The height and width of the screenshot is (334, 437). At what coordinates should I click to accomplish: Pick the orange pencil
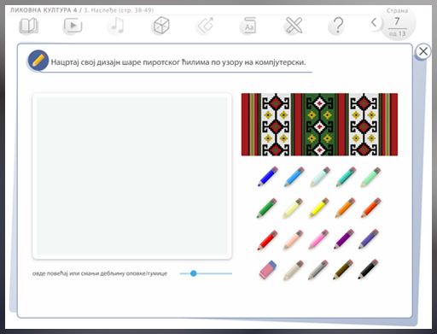point(345,208)
